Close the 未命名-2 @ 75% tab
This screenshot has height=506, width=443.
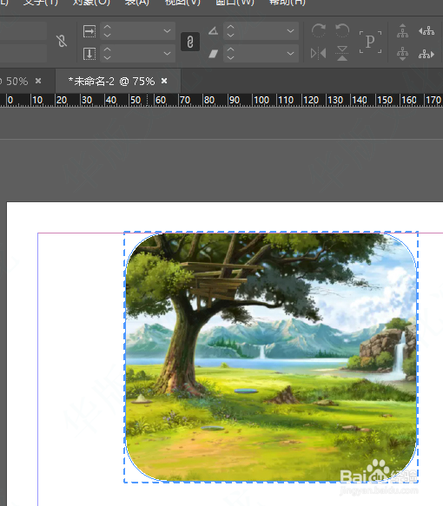click(164, 81)
